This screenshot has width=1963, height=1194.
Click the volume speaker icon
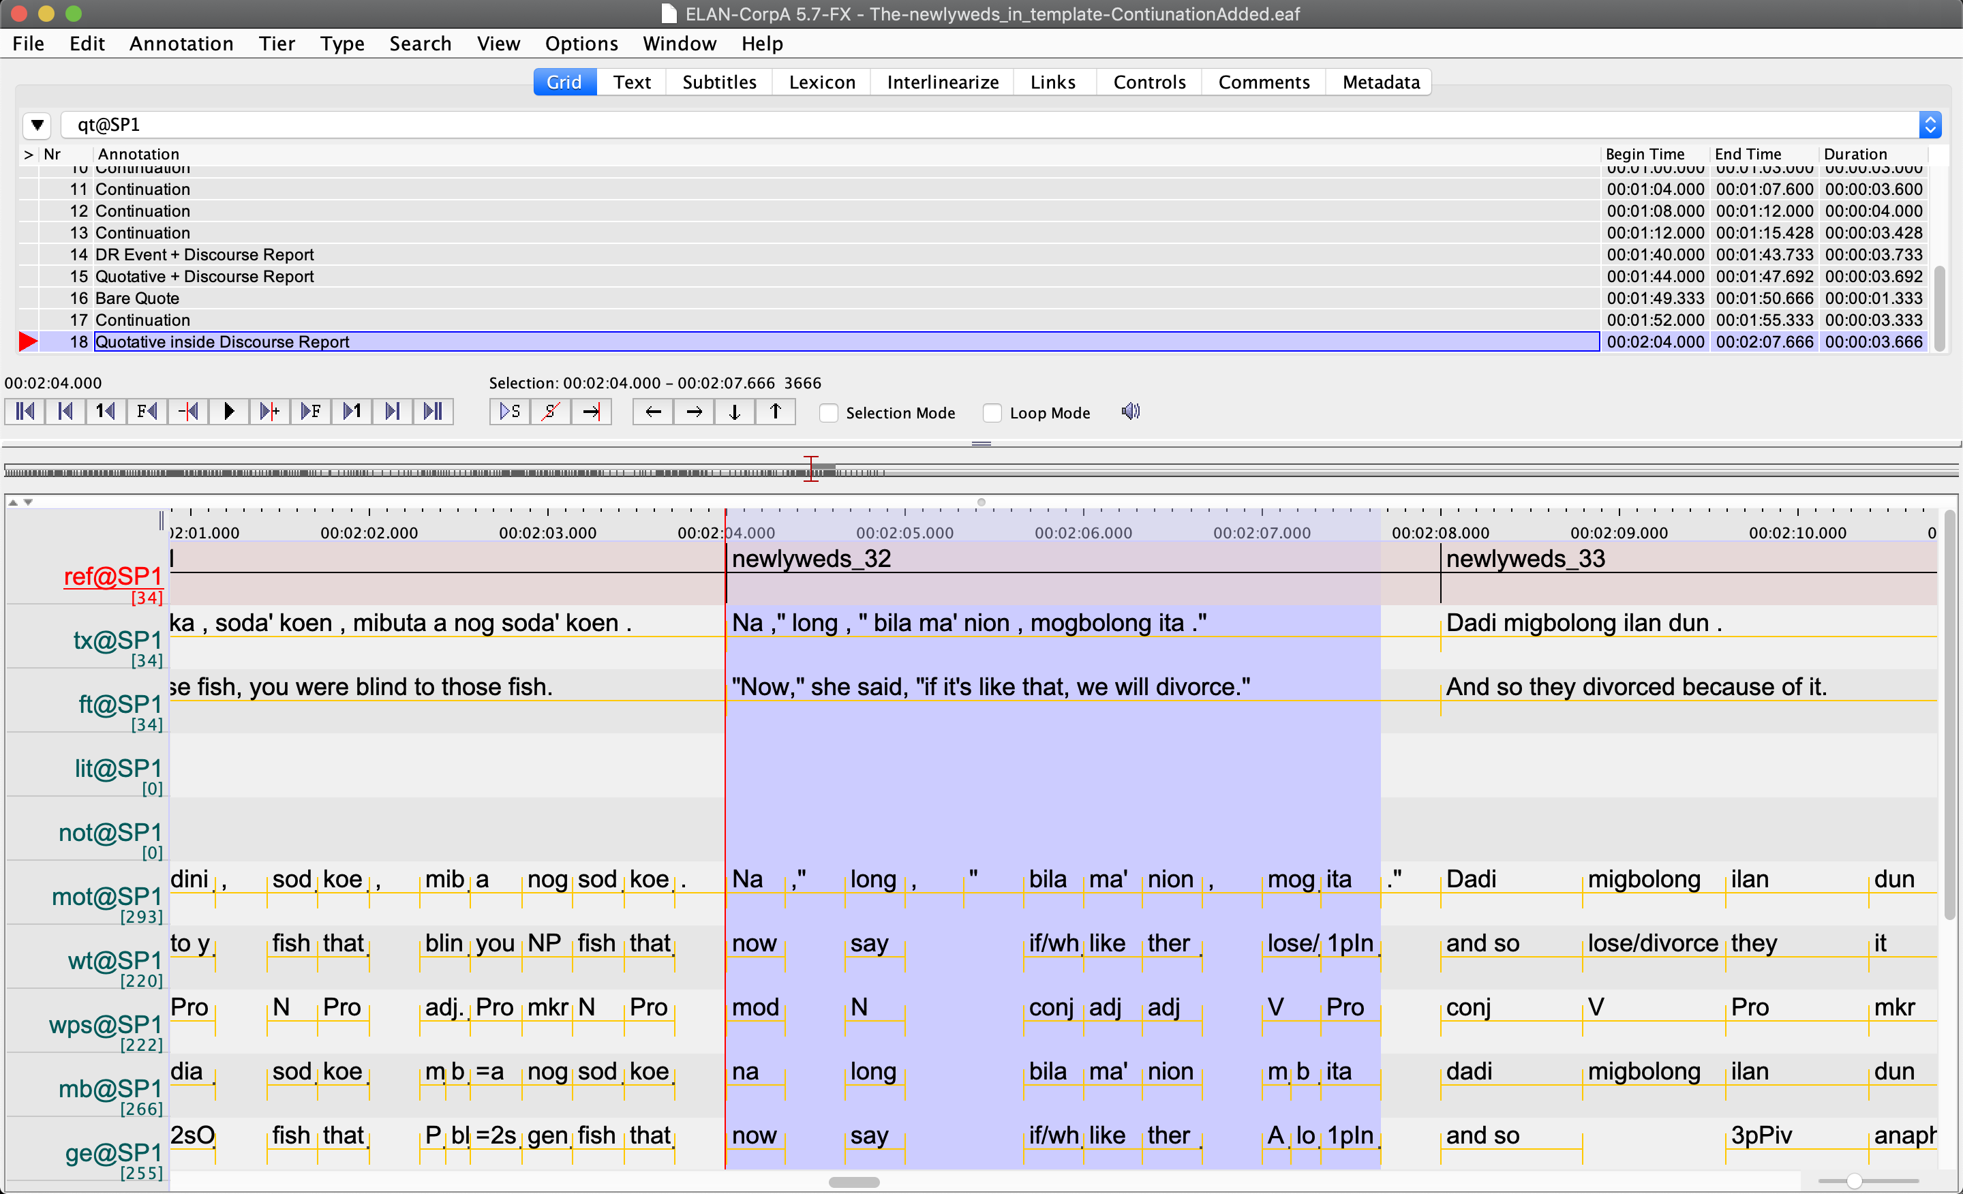1131,412
